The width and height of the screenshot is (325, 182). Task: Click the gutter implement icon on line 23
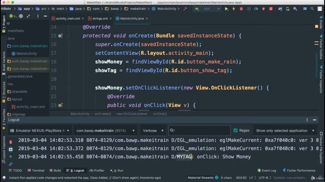click(60, 105)
